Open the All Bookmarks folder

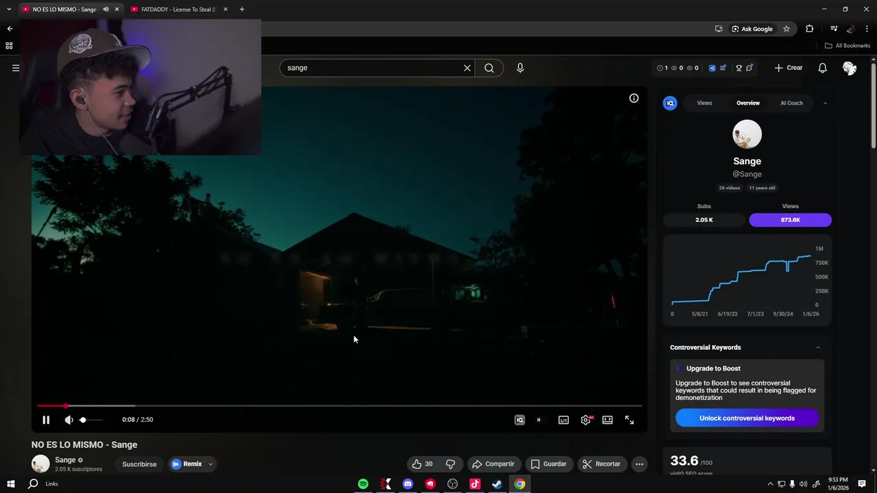pos(848,46)
